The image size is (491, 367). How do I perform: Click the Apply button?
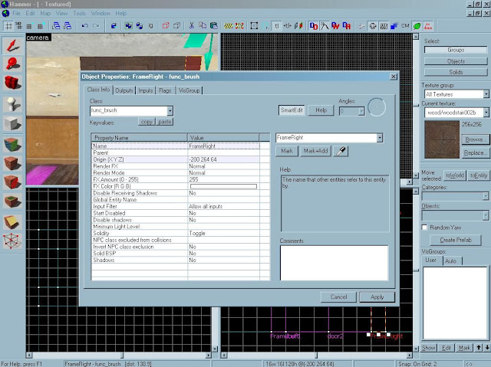click(377, 297)
